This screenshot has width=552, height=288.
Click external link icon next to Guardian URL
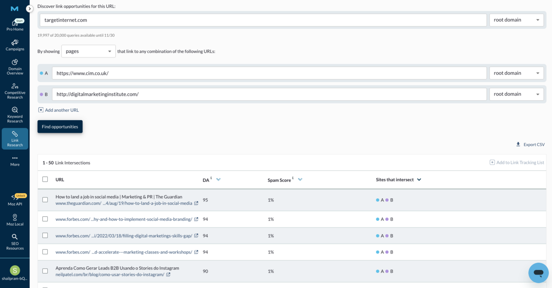click(196, 203)
